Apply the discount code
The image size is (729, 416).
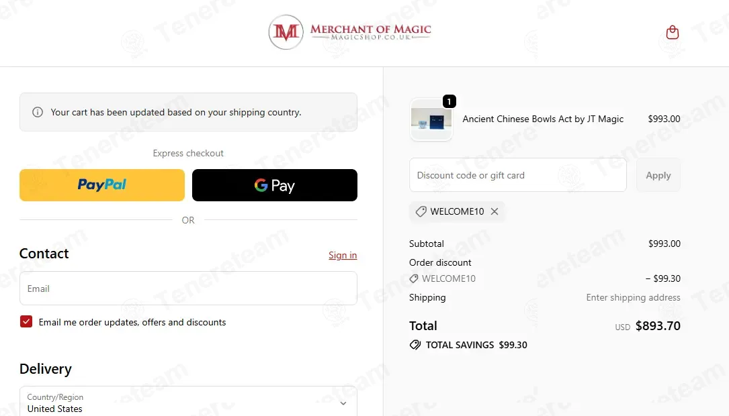[x=658, y=175]
